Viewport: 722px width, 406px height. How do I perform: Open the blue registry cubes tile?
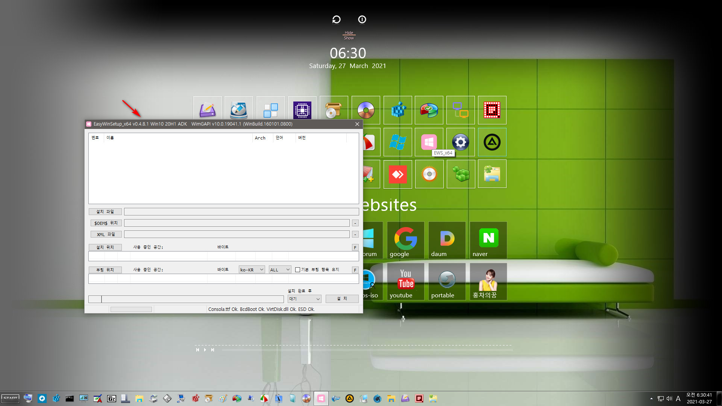coord(397,110)
